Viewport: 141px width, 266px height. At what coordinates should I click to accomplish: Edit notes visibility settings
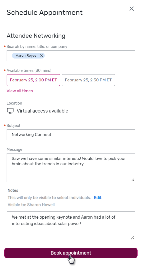tap(98, 198)
